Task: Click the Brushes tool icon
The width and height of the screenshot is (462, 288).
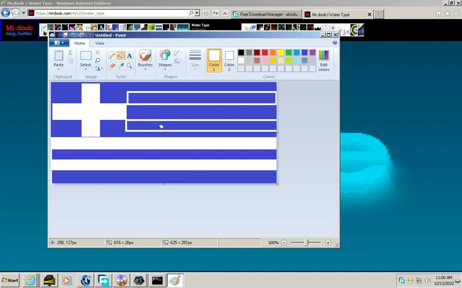Action: point(145,56)
